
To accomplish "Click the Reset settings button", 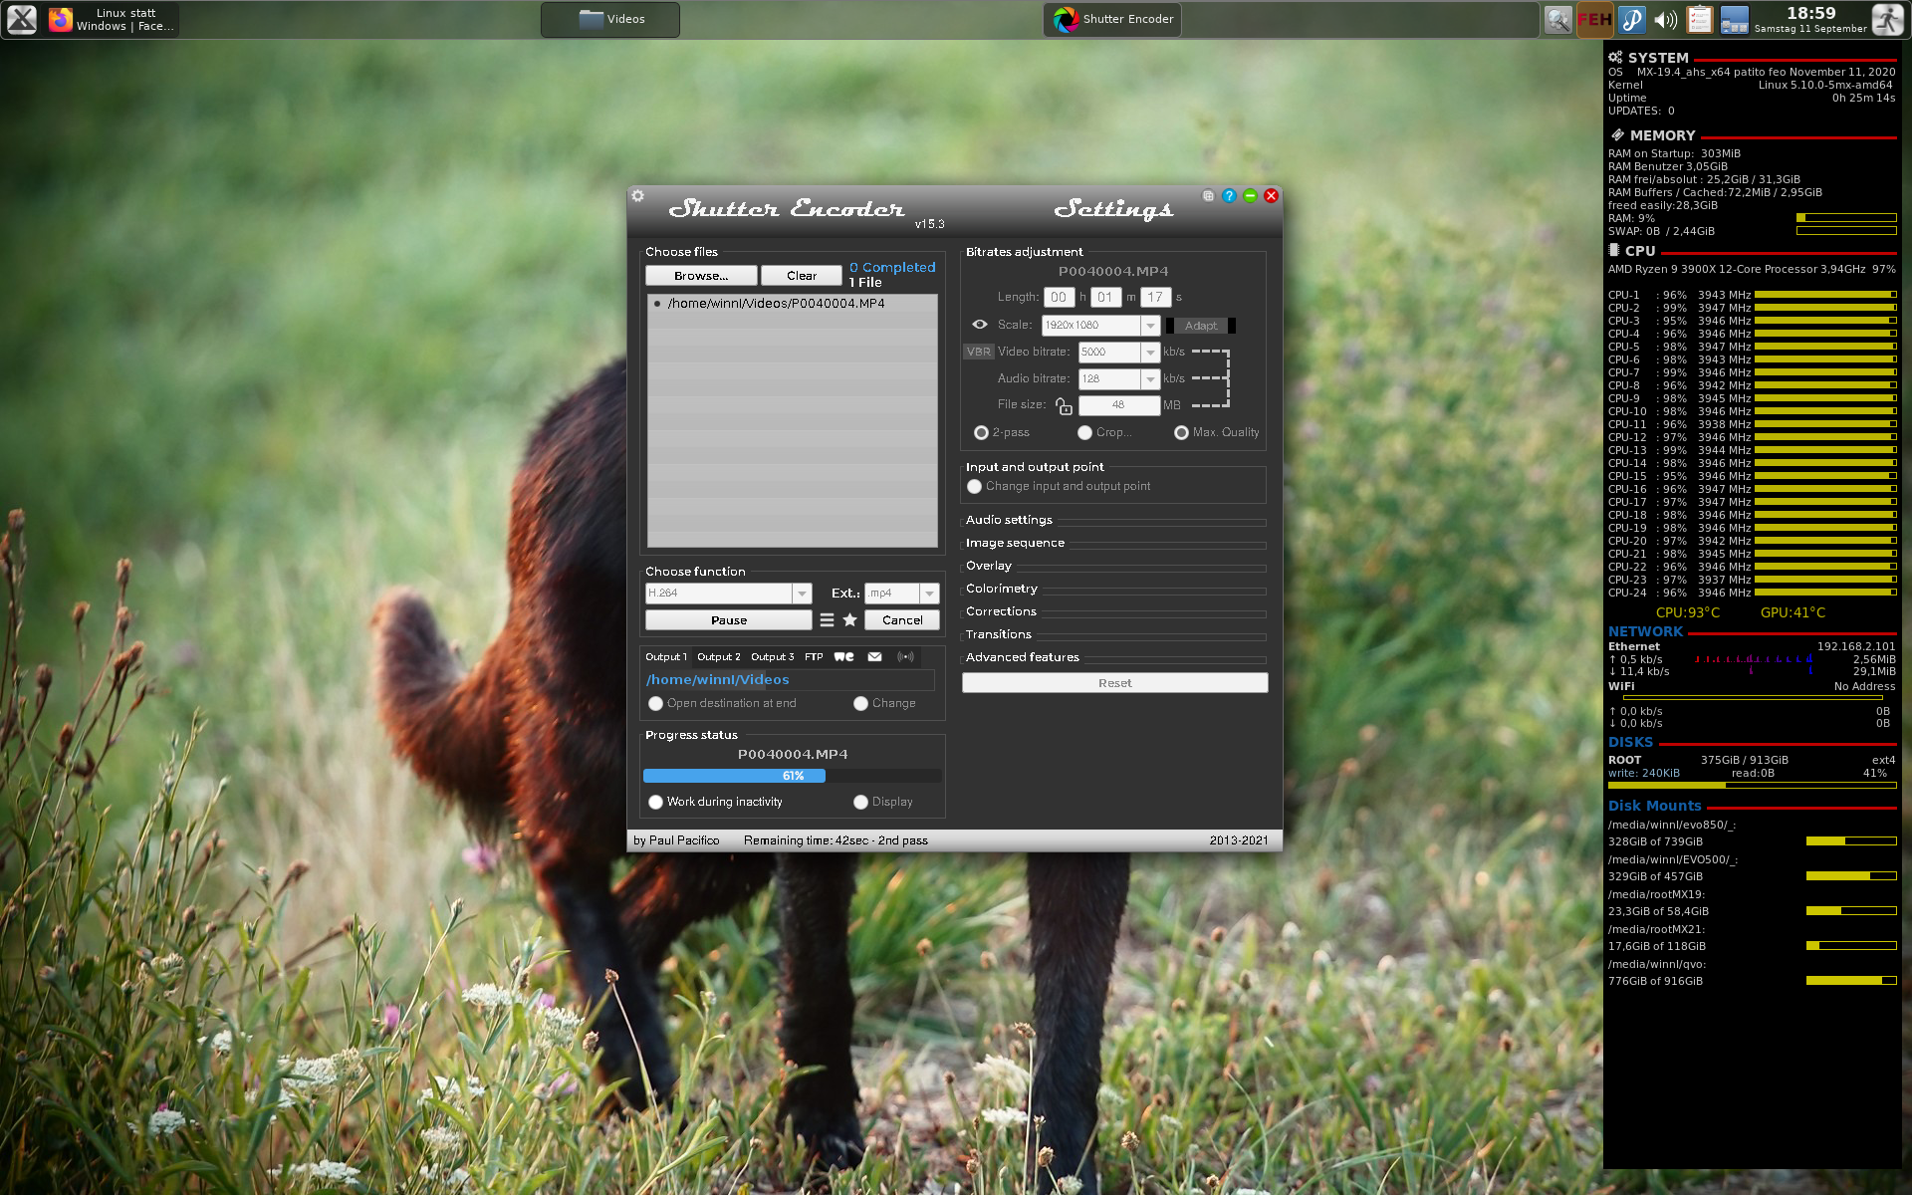I will 1114,683.
